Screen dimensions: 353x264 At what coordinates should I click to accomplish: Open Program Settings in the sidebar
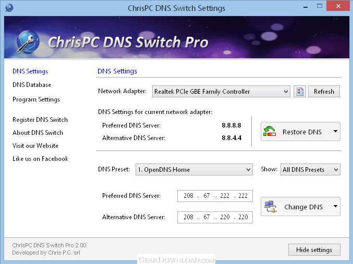click(x=36, y=99)
